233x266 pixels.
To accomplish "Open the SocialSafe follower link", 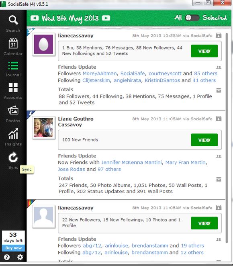I will [133, 74].
